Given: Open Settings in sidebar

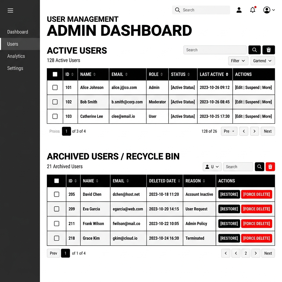Looking at the screenshot, I should [15, 68].
